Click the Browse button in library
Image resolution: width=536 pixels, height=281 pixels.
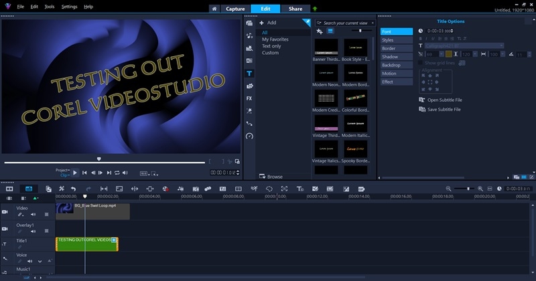271,177
